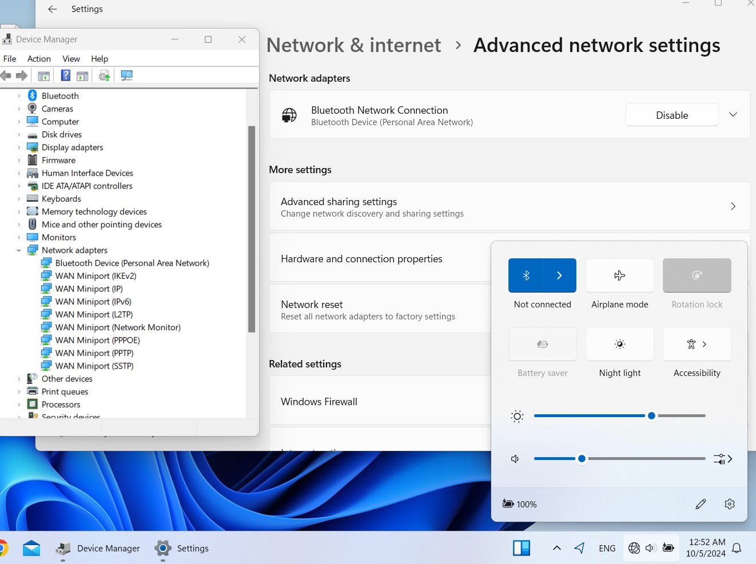The width and height of the screenshot is (756, 564).
Task: Collapse the Network adapters tree node
Action: [x=19, y=250]
